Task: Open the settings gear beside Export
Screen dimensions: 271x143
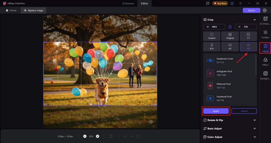Action: 265,10
